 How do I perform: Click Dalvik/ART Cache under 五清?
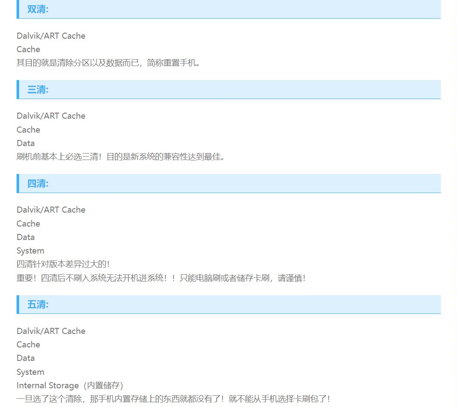click(51, 331)
